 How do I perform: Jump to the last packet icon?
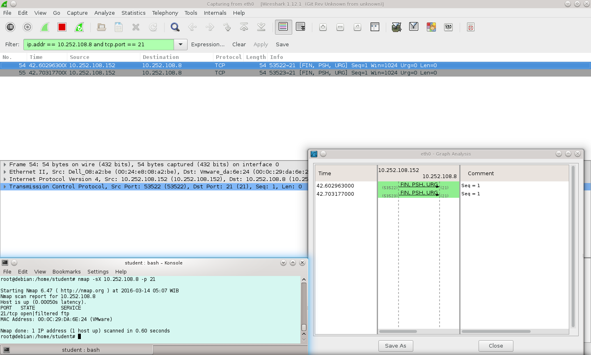(261, 27)
